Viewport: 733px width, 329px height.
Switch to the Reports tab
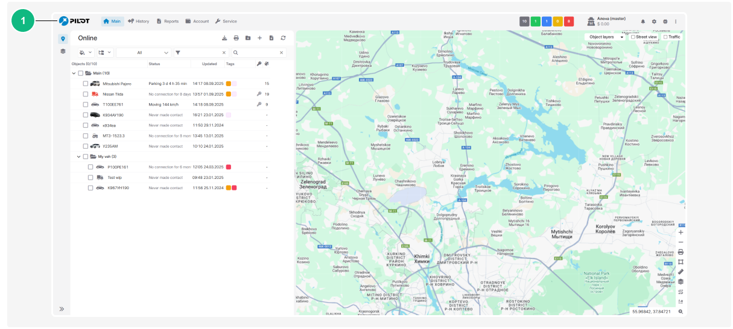click(x=167, y=21)
